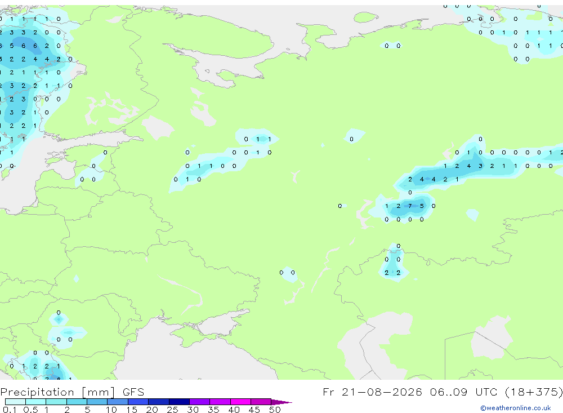Click the 25–30 mm navy legend swatch

(179, 402)
